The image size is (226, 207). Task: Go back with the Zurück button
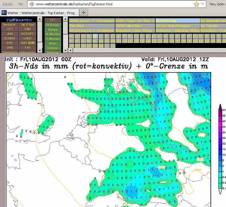tap(8, 4)
